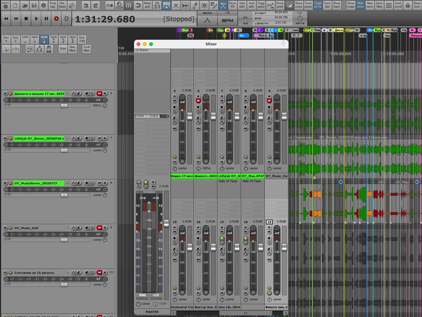The height and width of the screenshot is (317, 422).
Task: Click the Track Set toolbar button
Action: pos(327,5)
